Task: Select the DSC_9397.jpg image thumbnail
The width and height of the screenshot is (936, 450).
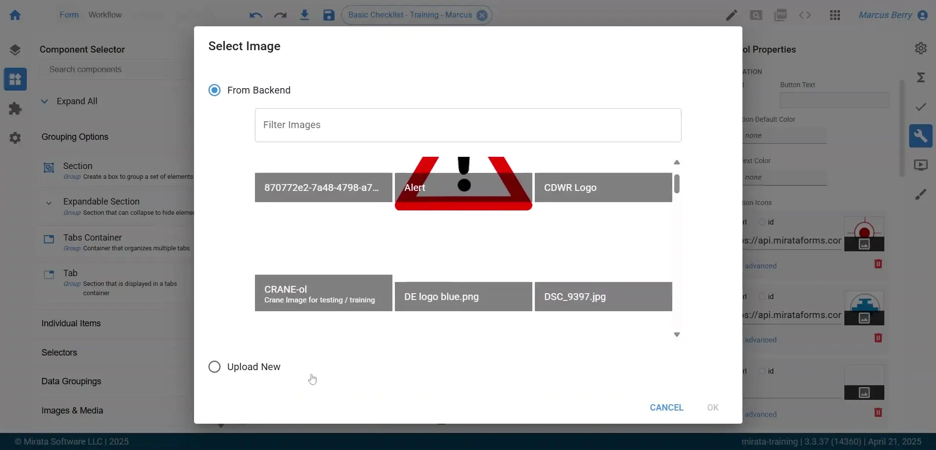Action: pos(603,296)
